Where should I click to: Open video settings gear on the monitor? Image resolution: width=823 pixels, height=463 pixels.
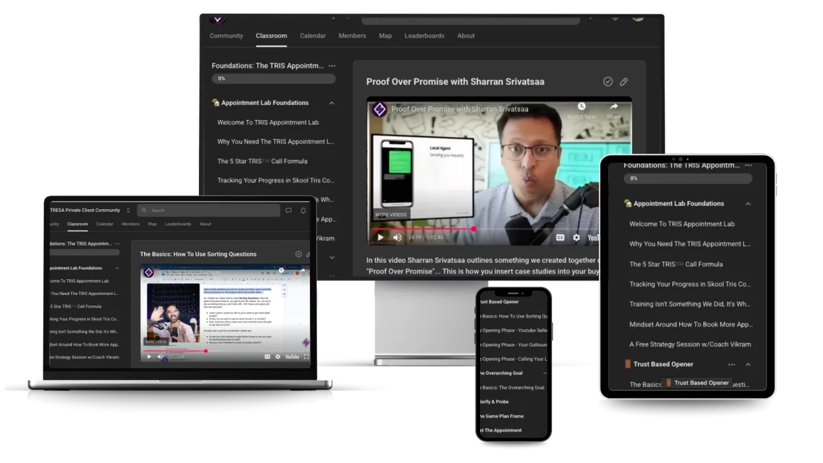576,237
